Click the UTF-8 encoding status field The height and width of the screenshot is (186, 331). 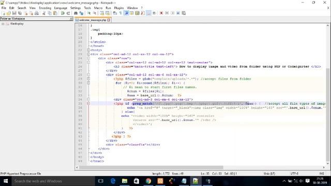pyautogui.click(x=294, y=174)
